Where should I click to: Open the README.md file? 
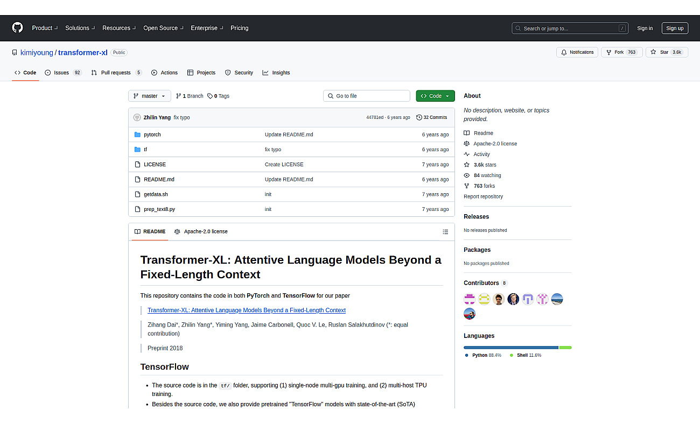[x=159, y=179]
